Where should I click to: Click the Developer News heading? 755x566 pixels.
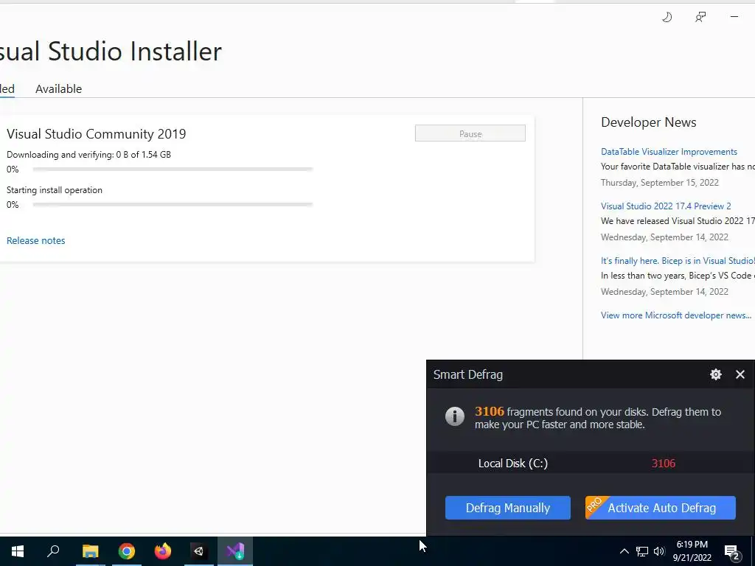point(649,122)
